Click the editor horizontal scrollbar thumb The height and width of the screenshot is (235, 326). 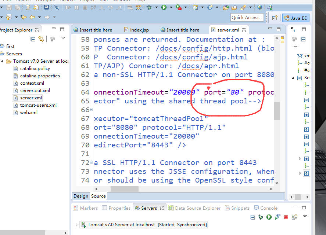coord(124,189)
